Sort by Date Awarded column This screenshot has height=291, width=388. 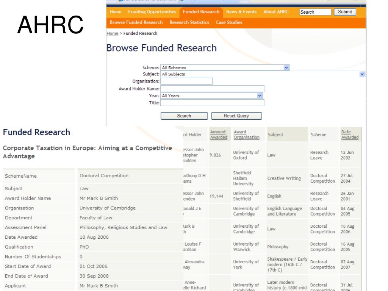(x=350, y=135)
